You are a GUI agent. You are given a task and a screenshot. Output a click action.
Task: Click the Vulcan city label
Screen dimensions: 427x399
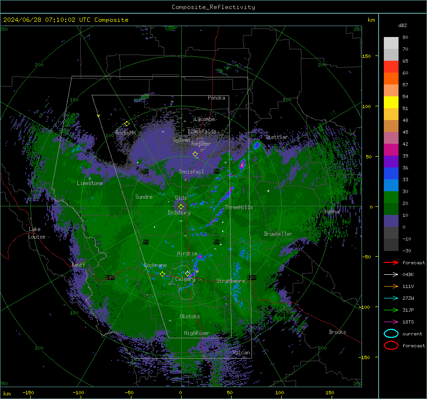tap(241, 353)
